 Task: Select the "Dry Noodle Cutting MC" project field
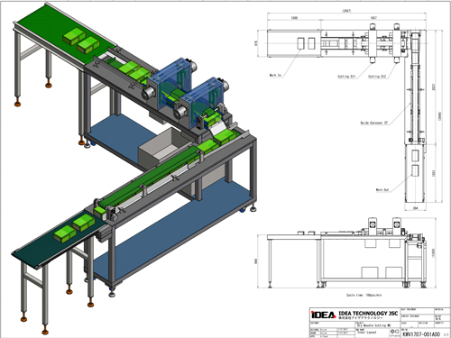pyautogui.click(x=373, y=325)
